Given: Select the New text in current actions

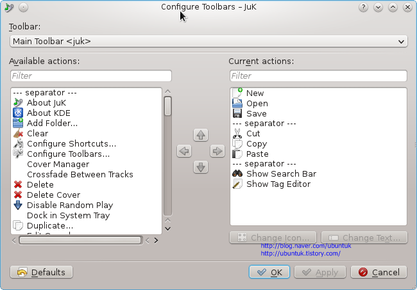Looking at the screenshot, I should point(255,93).
